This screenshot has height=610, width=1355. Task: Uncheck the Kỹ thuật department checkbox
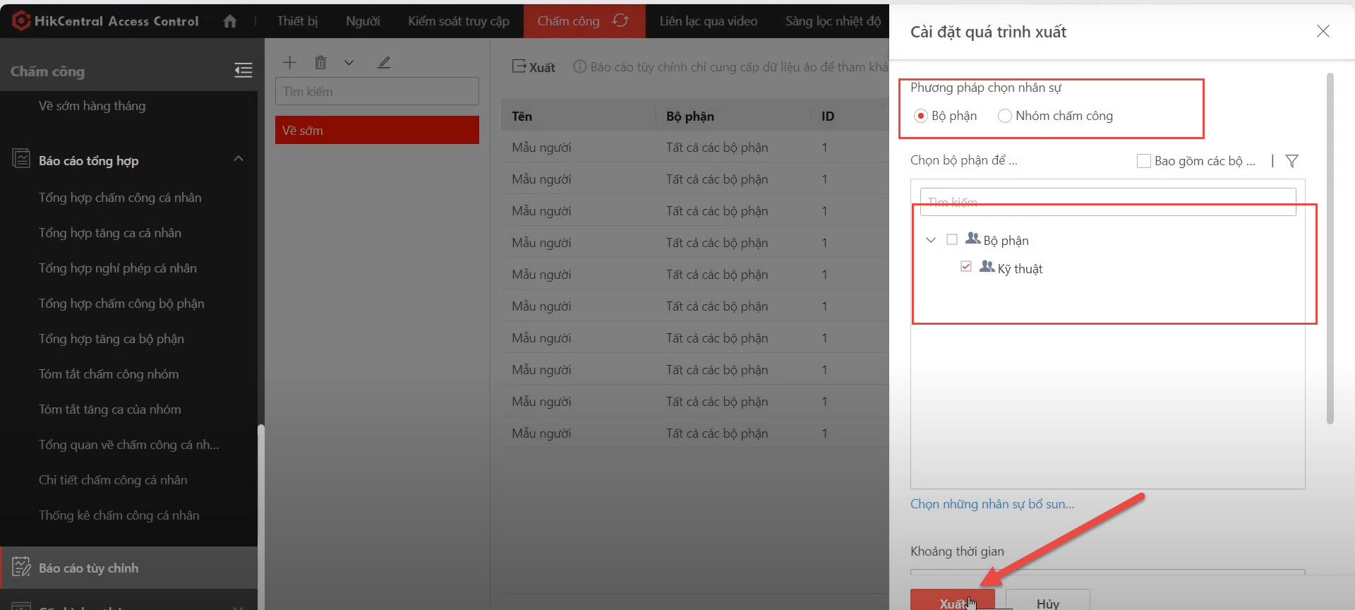966,267
